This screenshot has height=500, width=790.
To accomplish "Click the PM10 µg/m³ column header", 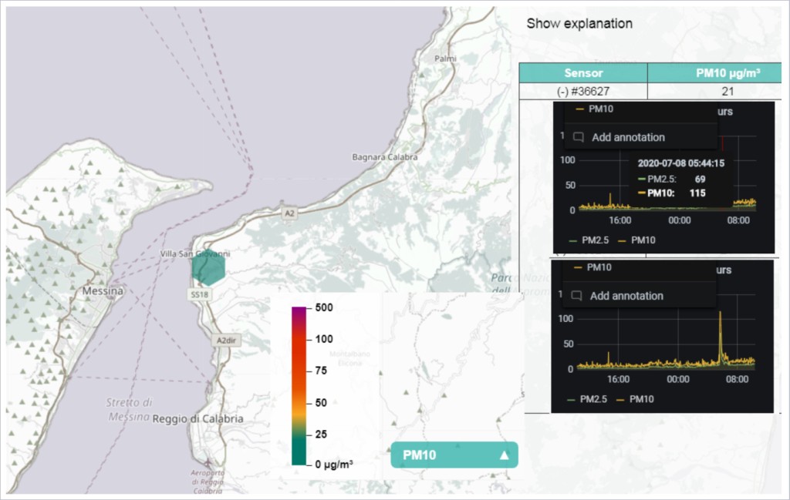I will click(714, 73).
